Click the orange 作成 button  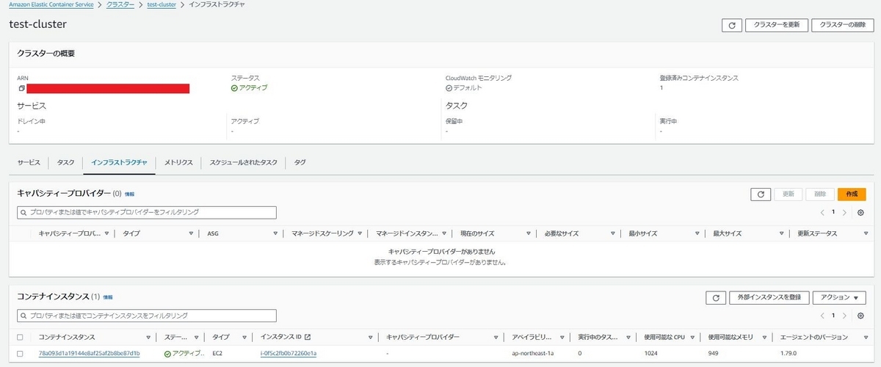click(x=852, y=194)
